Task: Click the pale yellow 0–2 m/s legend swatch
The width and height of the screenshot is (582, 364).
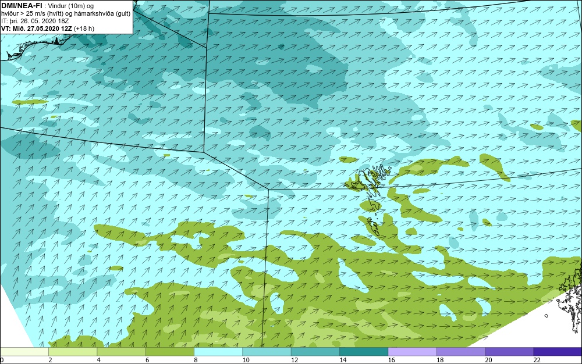Action: click(x=24, y=352)
